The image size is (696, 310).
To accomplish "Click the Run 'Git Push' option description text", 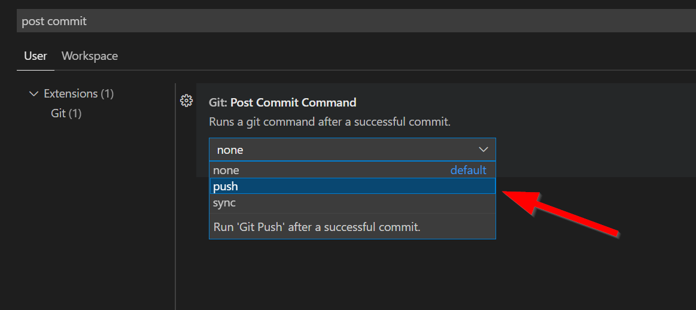I will pos(317,227).
